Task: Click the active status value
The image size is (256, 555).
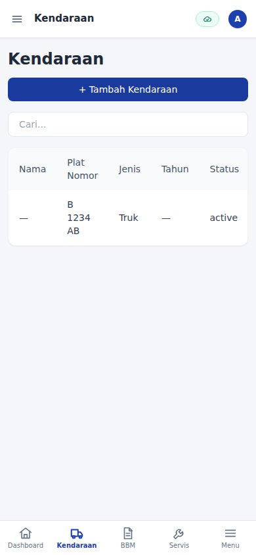Action: point(224,218)
